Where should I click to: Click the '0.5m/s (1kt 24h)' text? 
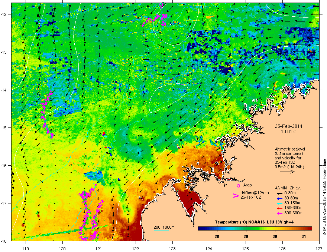[289, 167]
